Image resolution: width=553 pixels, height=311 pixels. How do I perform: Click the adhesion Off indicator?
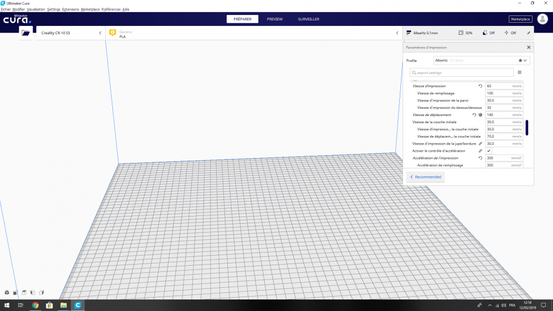point(510,33)
